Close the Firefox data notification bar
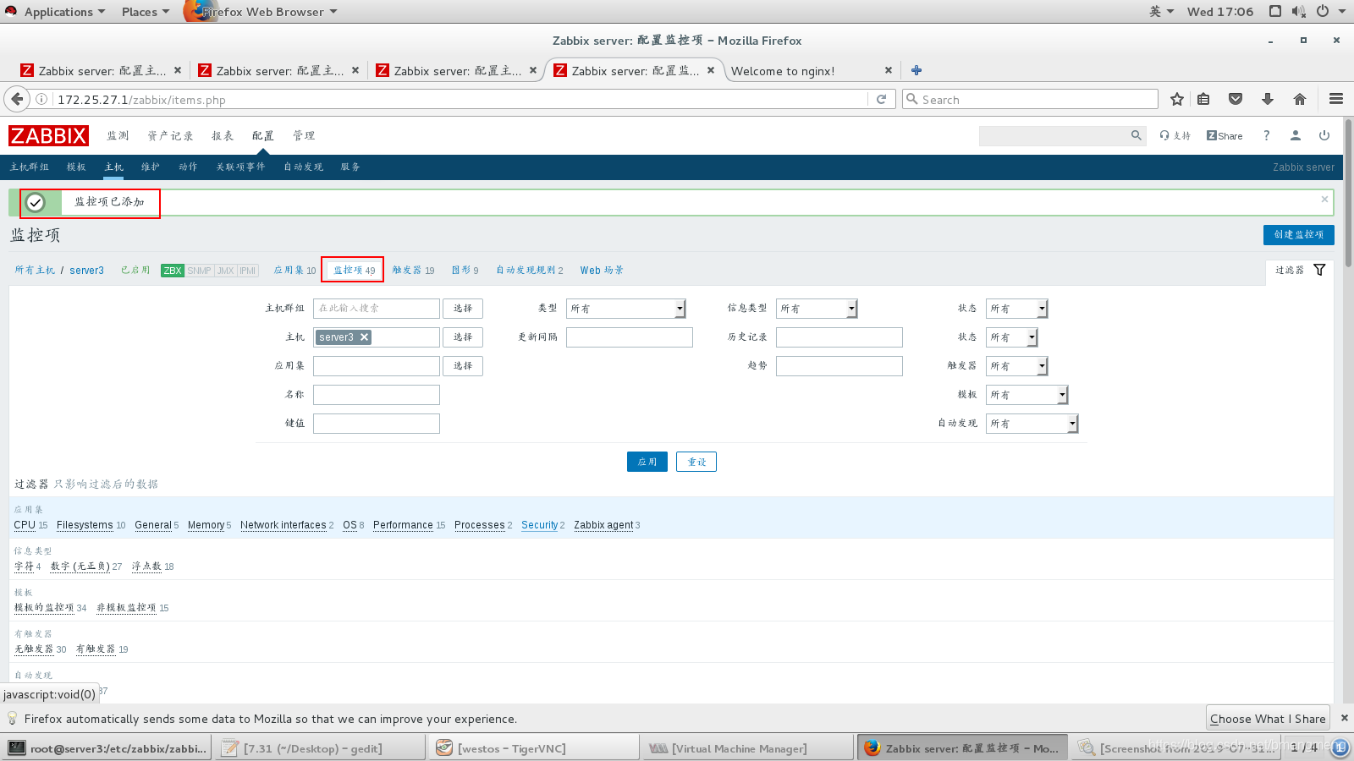 point(1344,718)
